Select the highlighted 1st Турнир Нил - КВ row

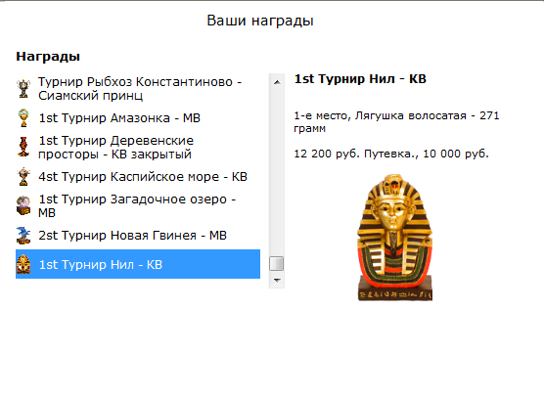138,264
